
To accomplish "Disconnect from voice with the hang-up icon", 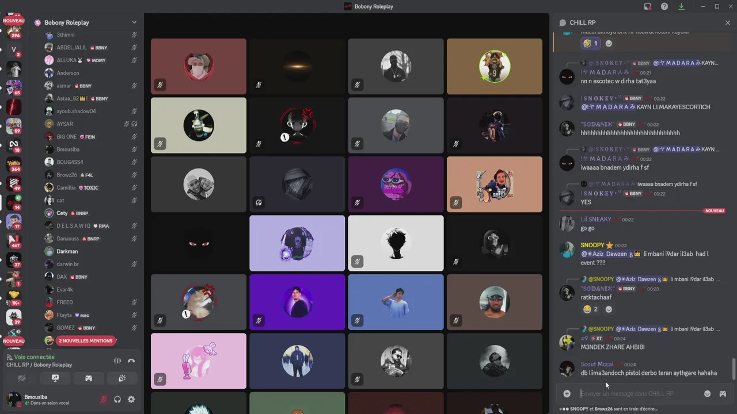I will coord(131,361).
